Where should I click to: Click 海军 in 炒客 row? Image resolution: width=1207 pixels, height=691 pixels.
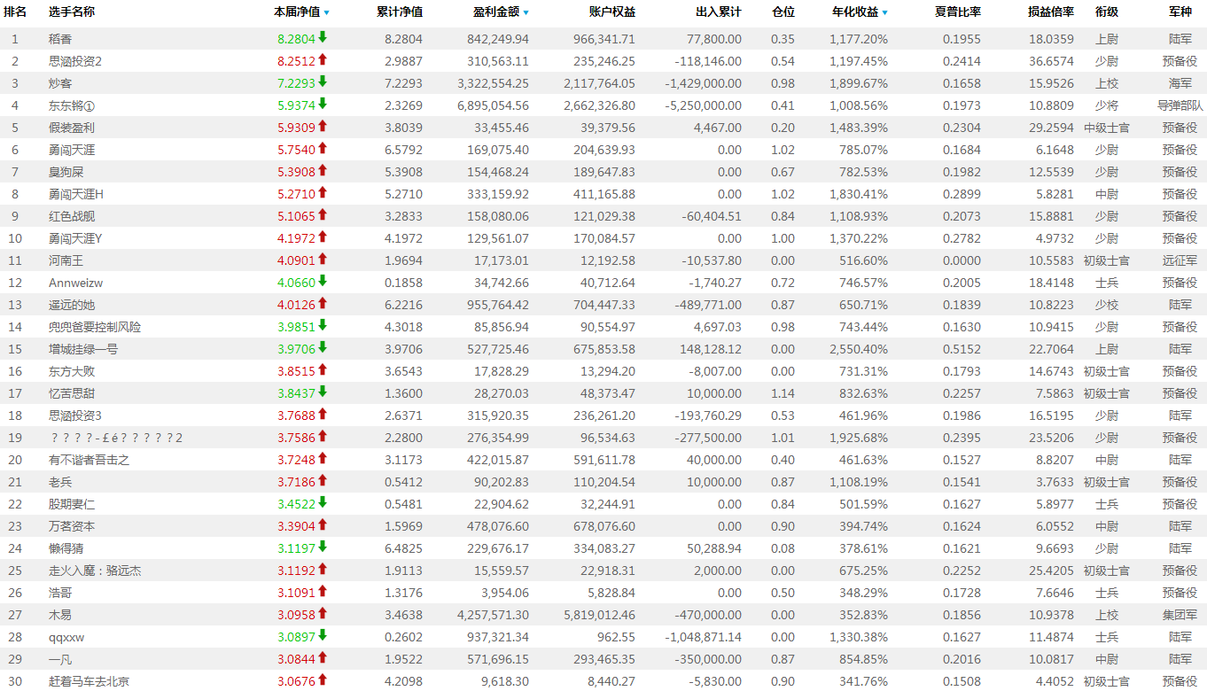[x=1180, y=83]
